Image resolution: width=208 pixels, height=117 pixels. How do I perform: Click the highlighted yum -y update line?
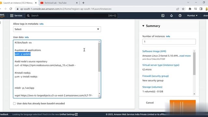pyautogui.click(x=23, y=54)
